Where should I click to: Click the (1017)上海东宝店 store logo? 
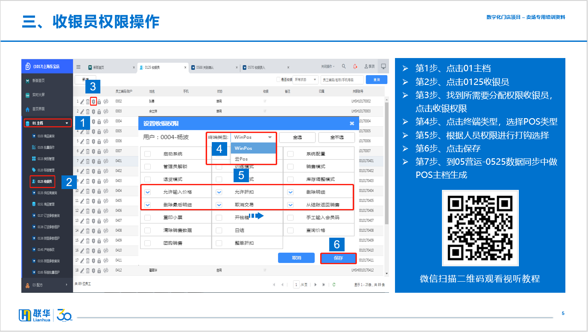pos(27,67)
